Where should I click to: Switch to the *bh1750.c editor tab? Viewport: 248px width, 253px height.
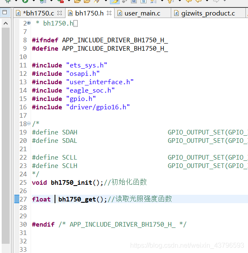pyautogui.click(x=39, y=13)
